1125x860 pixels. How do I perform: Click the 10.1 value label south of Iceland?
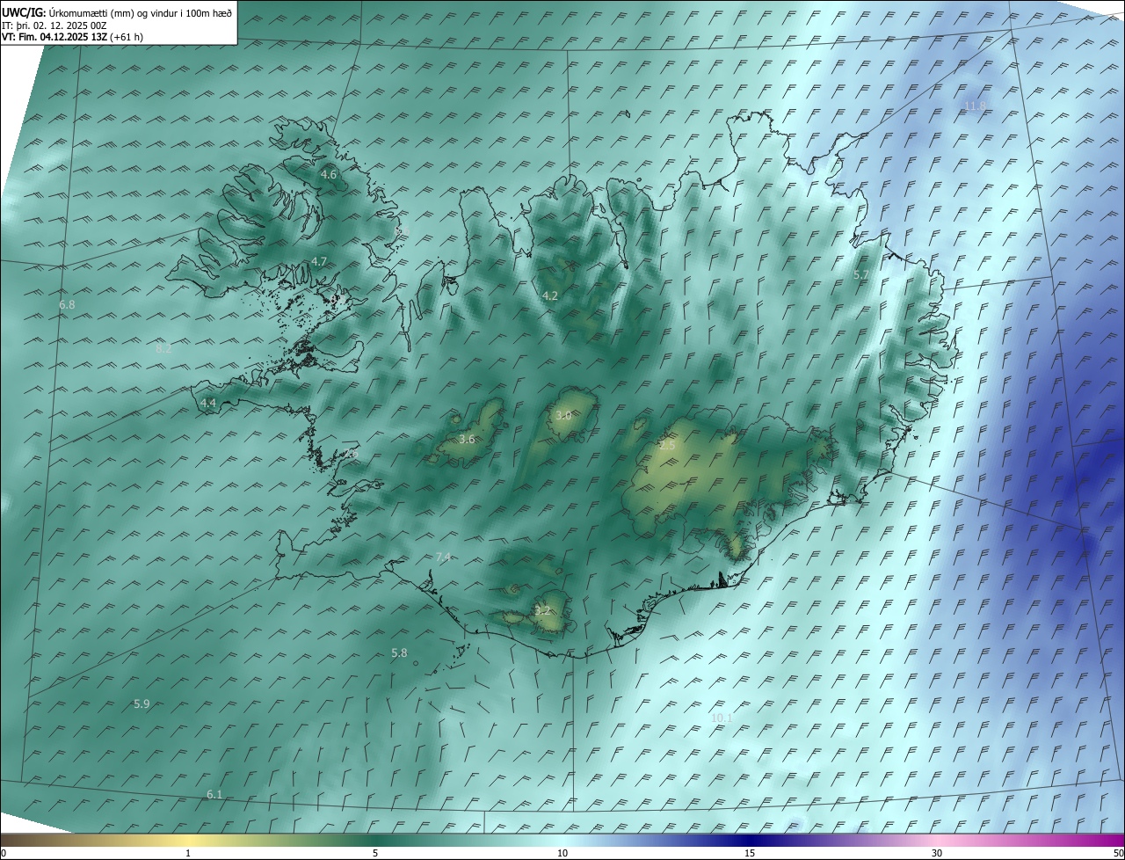coord(722,718)
